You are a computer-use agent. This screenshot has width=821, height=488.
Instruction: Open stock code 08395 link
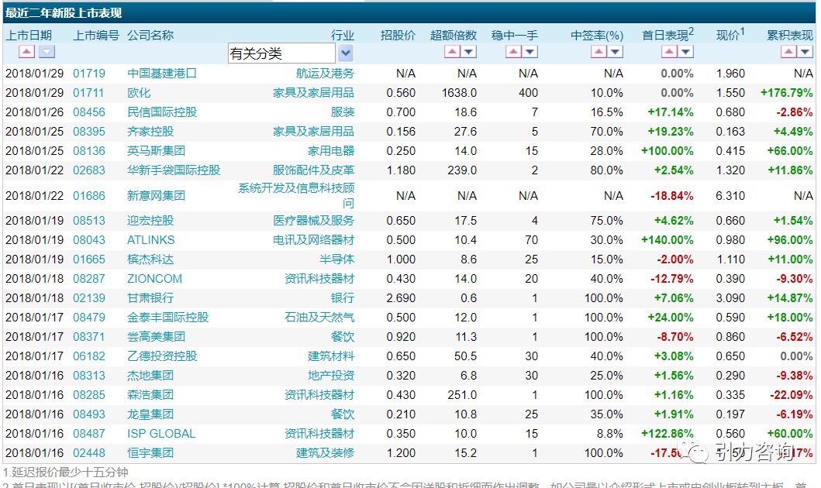[x=89, y=131]
